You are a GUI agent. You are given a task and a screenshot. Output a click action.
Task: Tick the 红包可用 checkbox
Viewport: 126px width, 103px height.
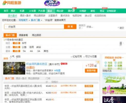click(71, 57)
